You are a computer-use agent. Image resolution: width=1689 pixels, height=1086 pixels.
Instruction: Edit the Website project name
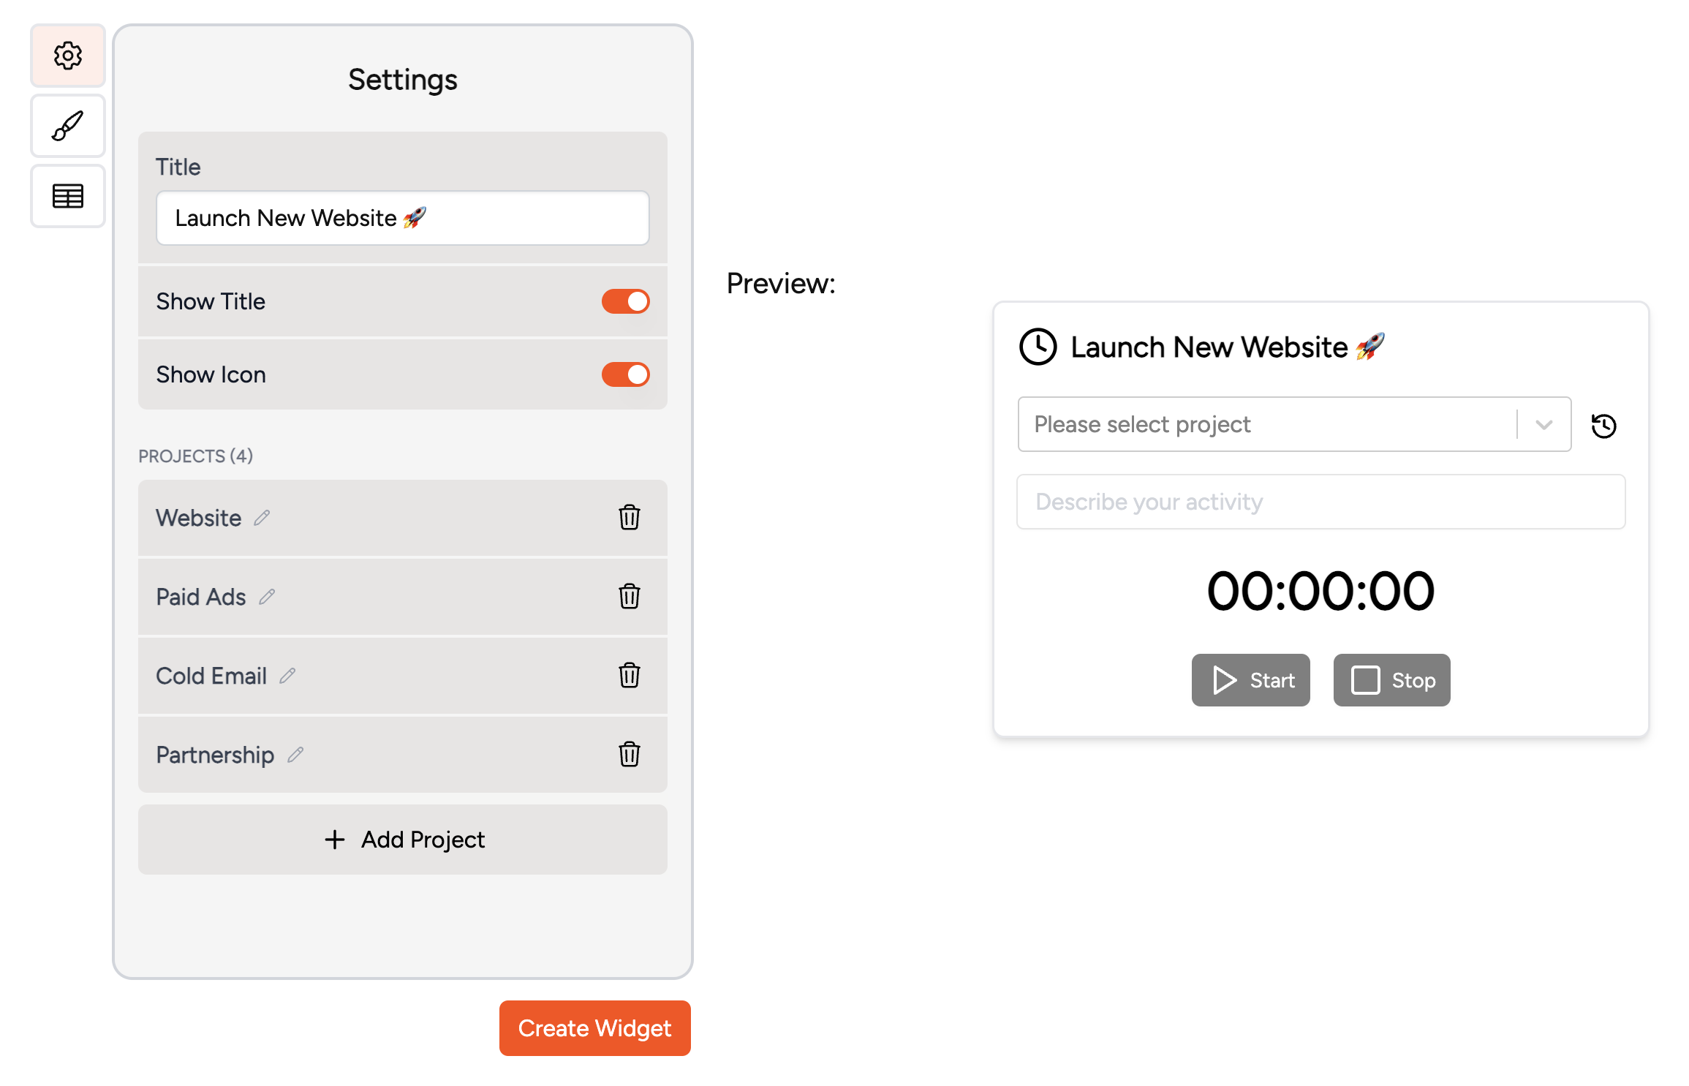262,518
